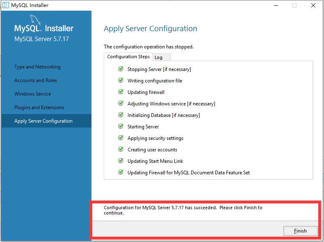Viewport: 324px width, 242px height.
Task: Open Type and Networking step in sidebar
Action: coord(37,67)
